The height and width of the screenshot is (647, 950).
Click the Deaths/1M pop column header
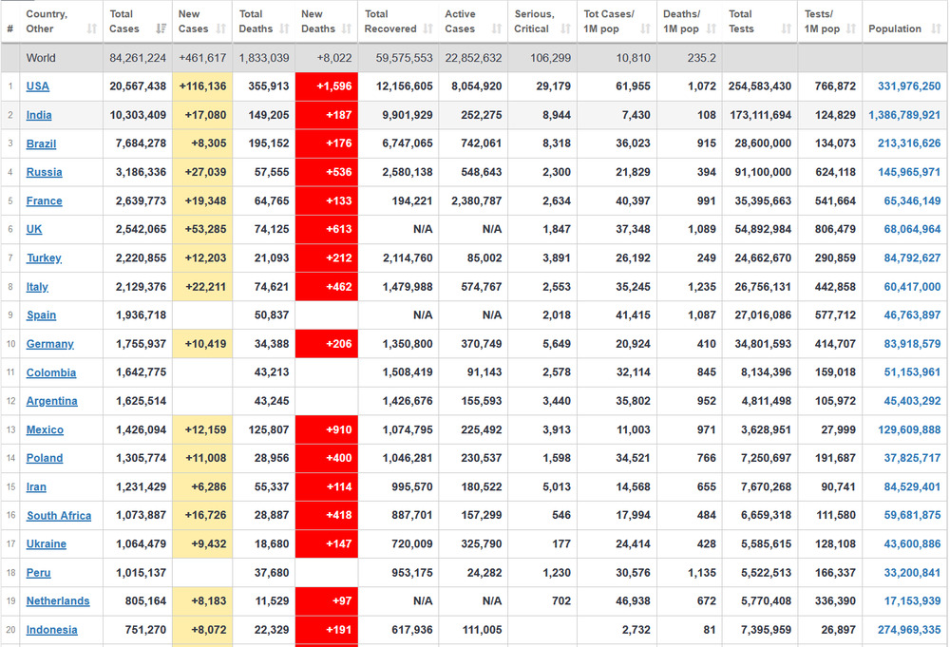[x=681, y=22]
